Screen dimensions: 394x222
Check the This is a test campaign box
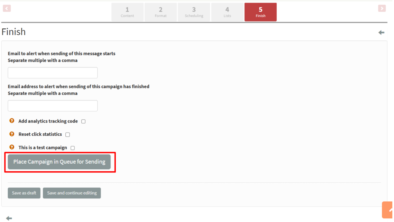(73, 148)
